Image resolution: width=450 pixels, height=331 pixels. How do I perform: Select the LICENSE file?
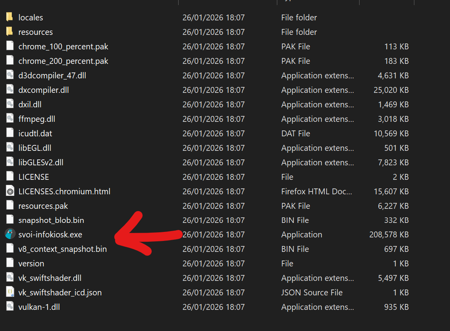(34, 177)
